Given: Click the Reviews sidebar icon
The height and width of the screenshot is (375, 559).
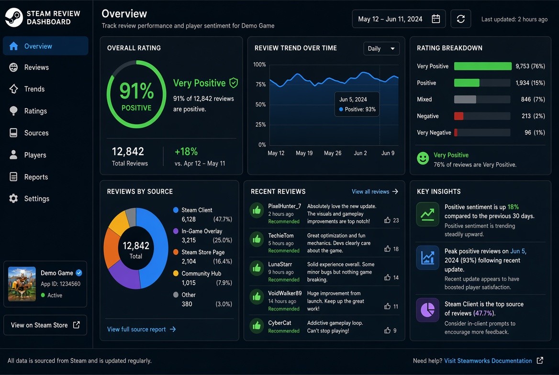Looking at the screenshot, I should pyautogui.click(x=13, y=67).
